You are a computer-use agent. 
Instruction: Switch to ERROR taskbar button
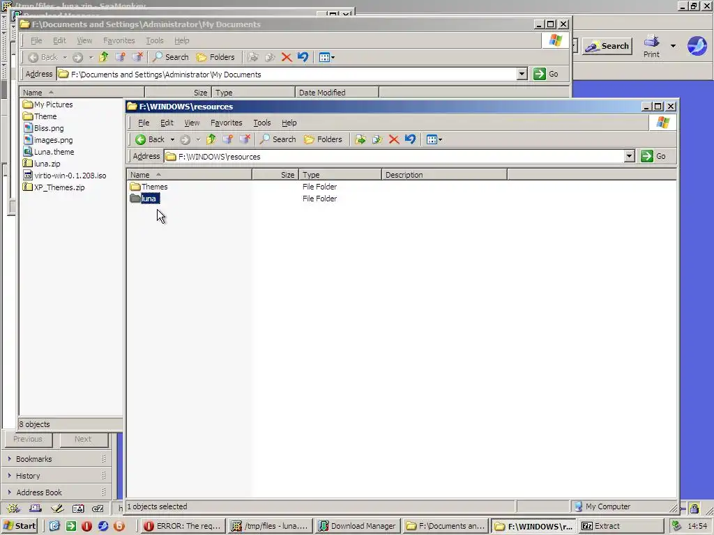[183, 526]
